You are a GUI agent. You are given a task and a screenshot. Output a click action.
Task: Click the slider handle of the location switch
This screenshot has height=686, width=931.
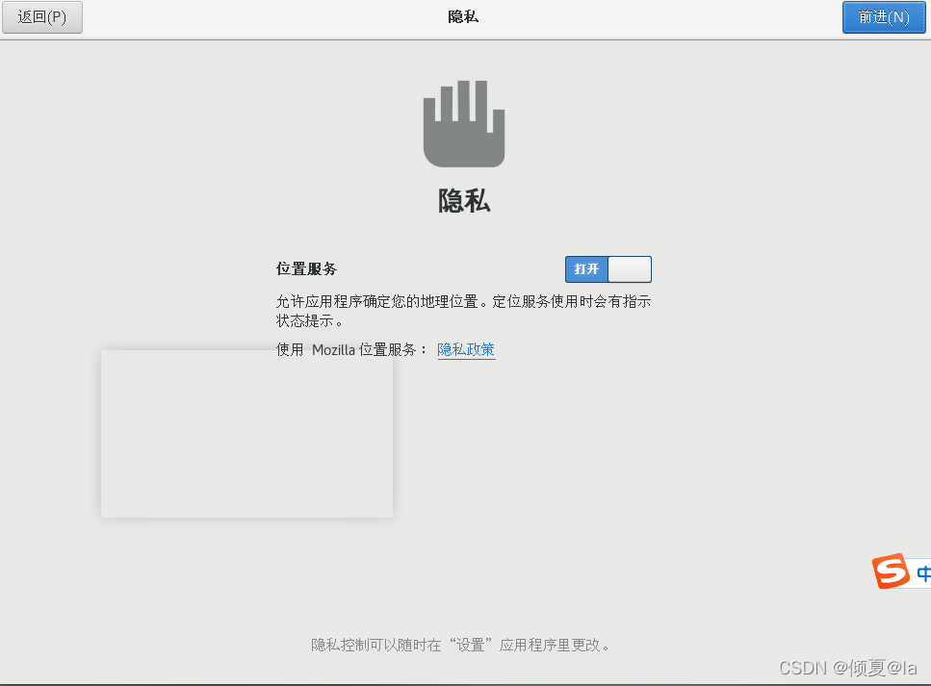click(631, 269)
